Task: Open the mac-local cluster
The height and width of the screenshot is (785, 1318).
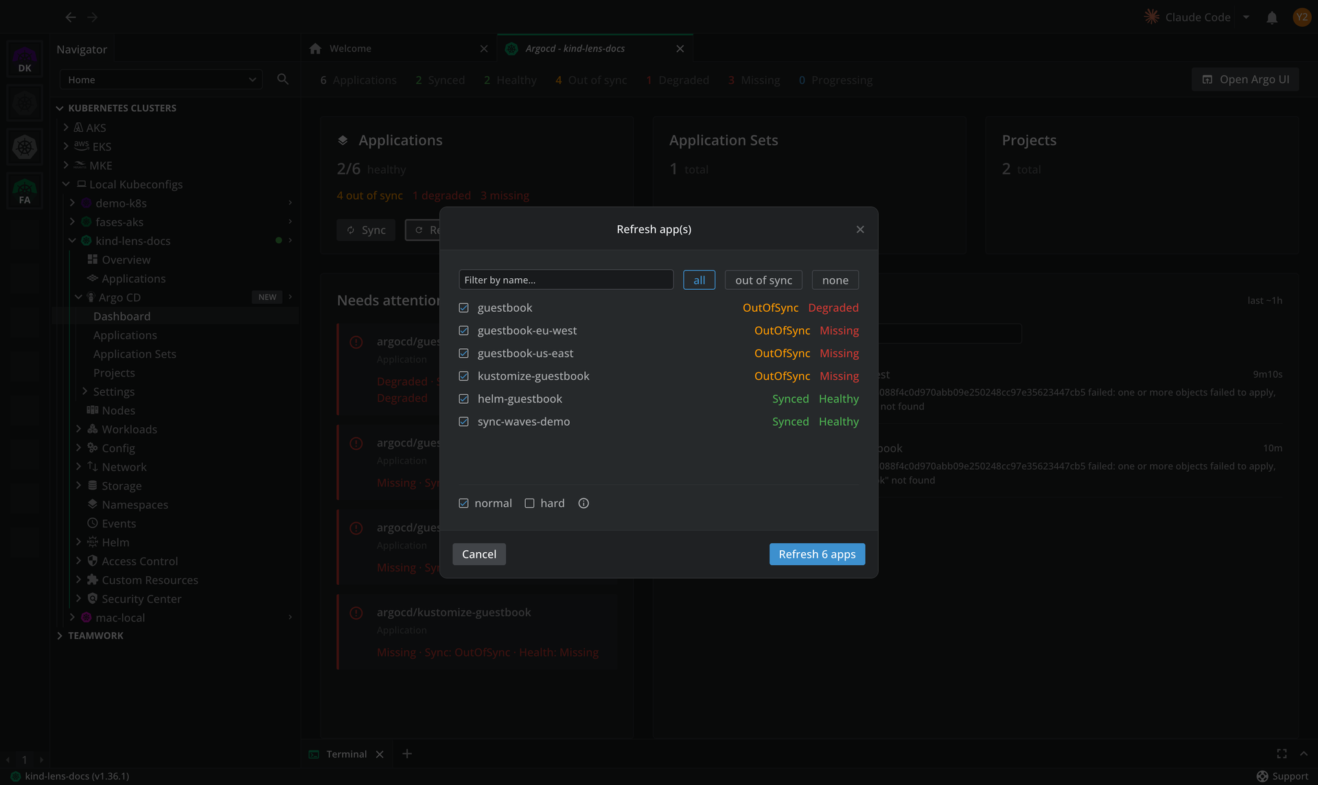Action: 120,617
